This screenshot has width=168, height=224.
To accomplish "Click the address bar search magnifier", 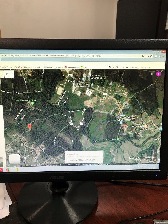I will coord(143,56).
